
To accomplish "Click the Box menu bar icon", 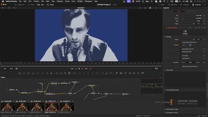I will pos(147,1).
